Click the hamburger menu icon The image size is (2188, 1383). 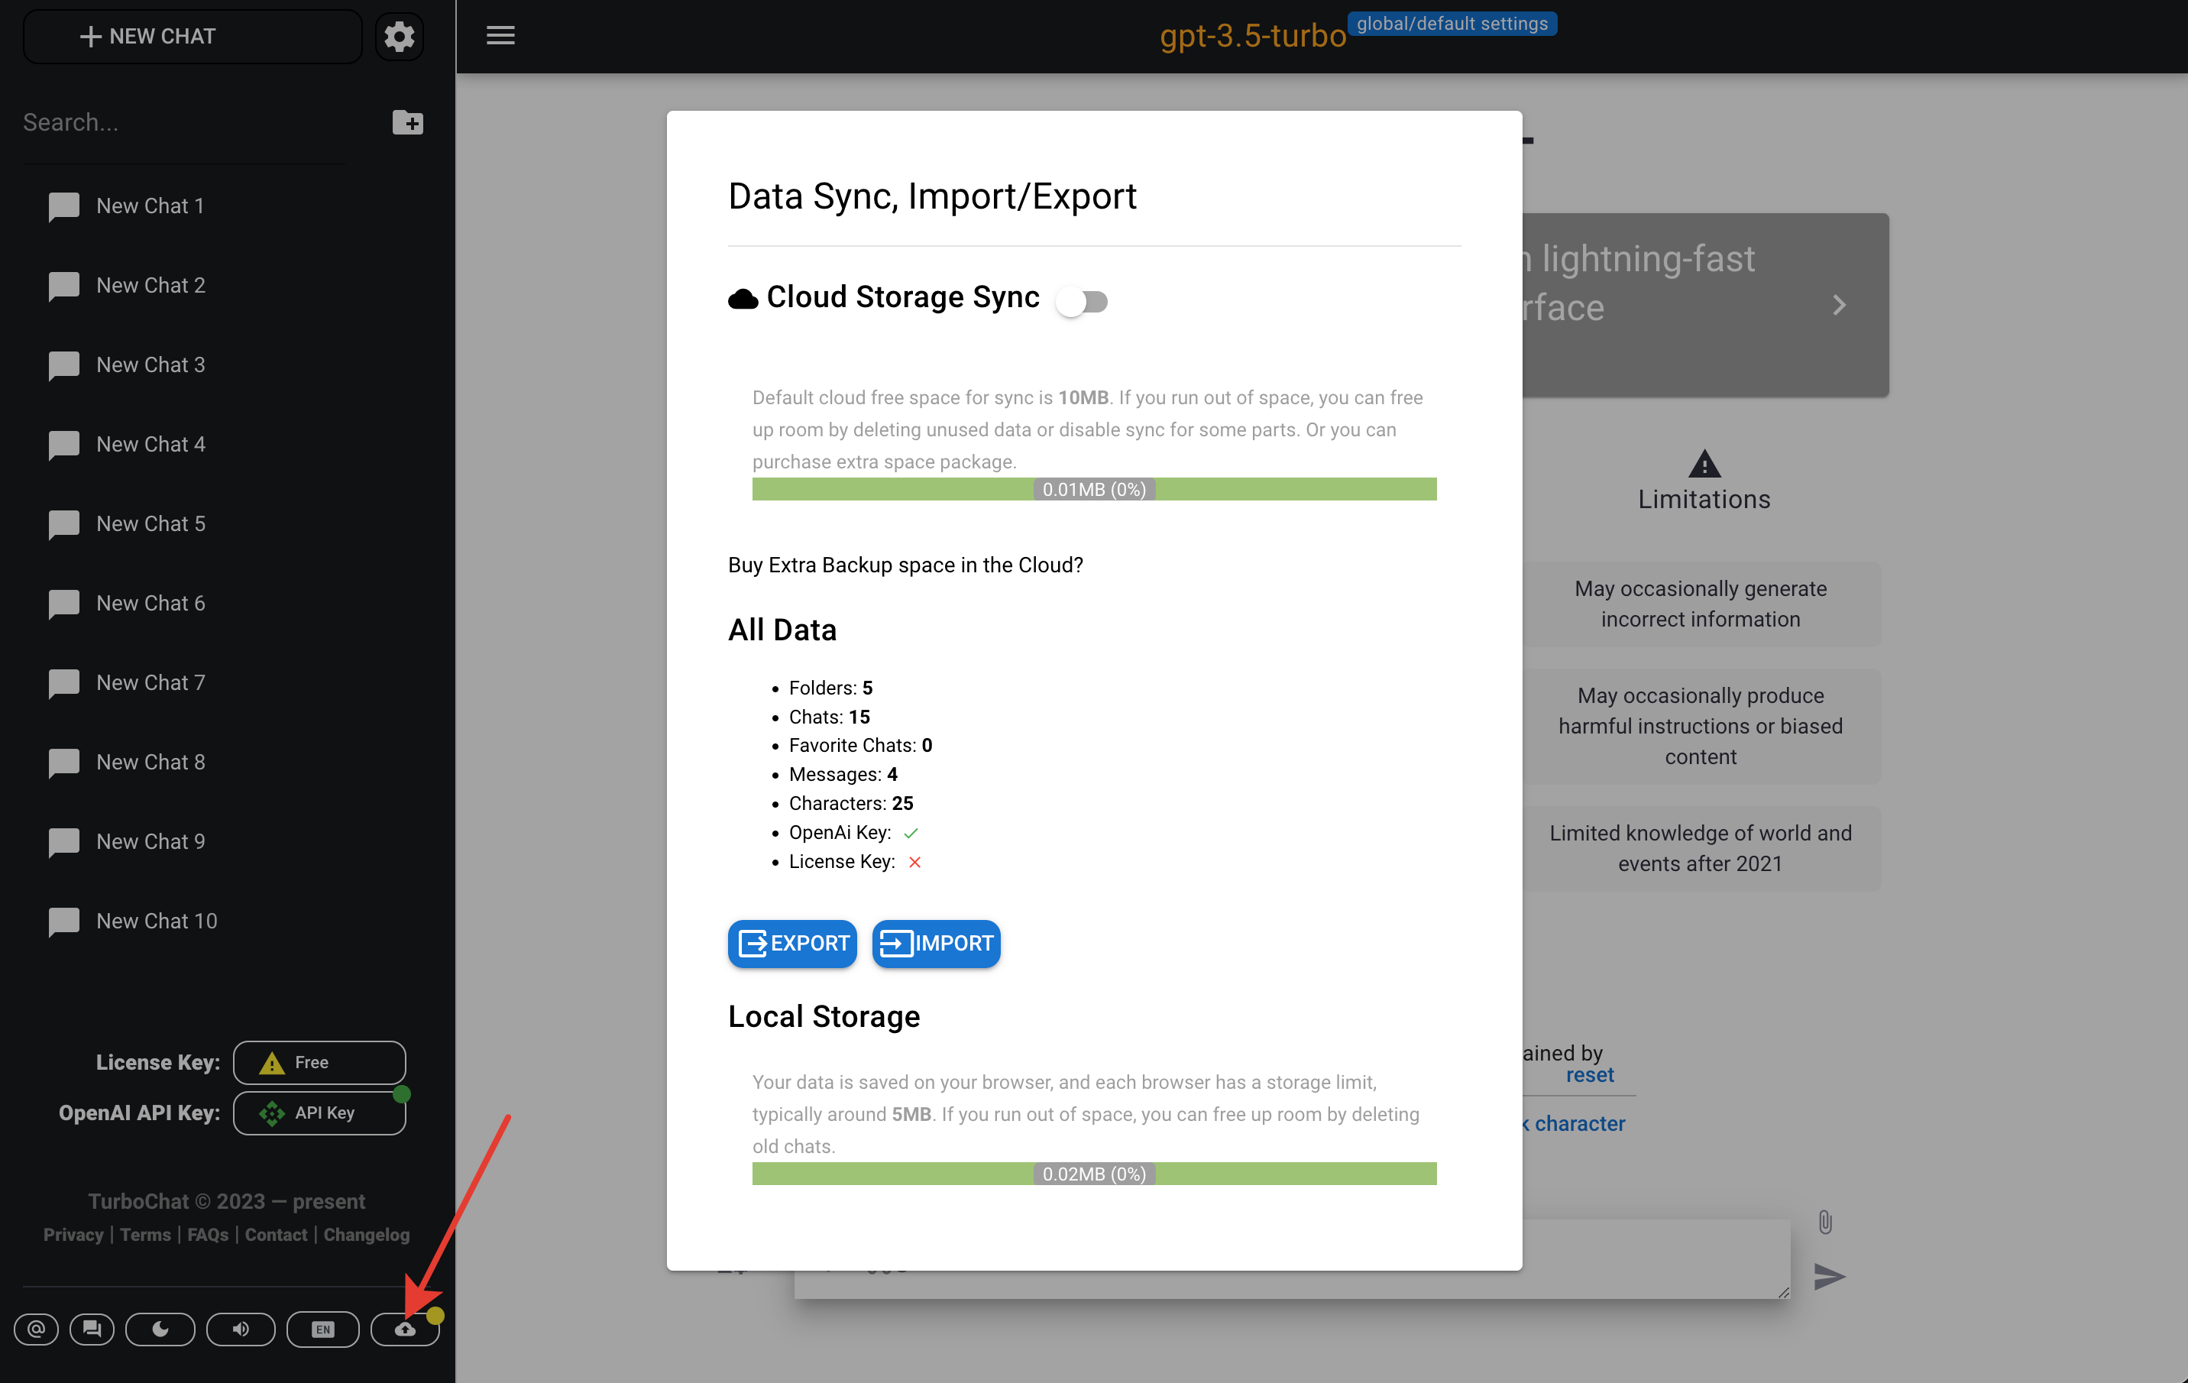pyautogui.click(x=500, y=35)
